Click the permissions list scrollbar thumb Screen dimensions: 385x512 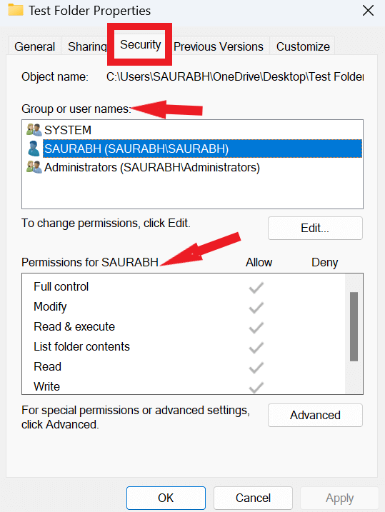pos(354,326)
